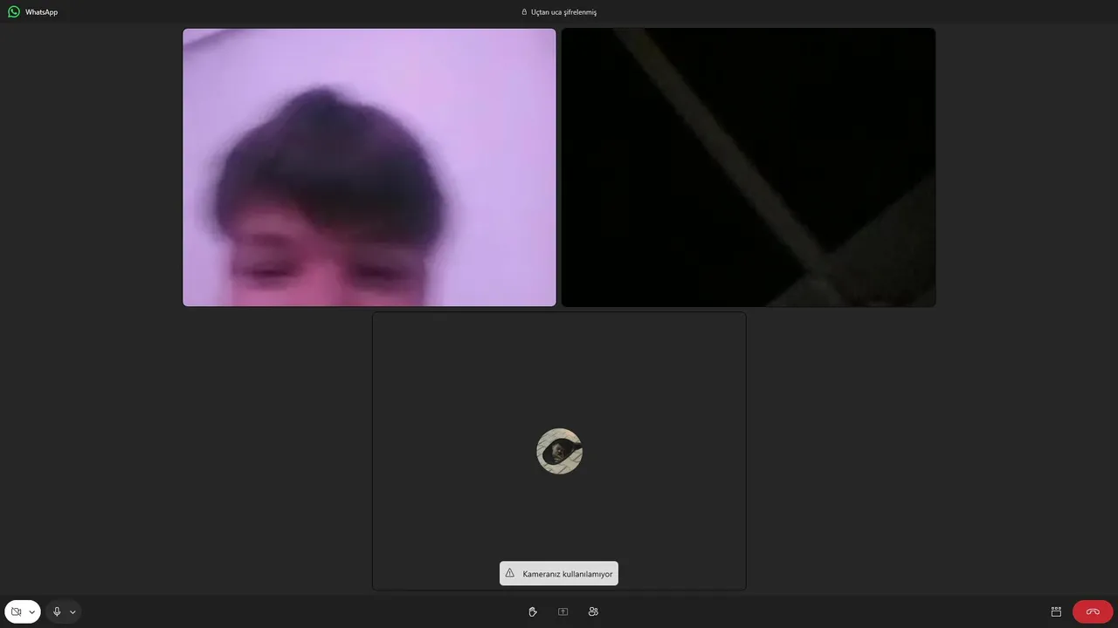
Task: End the call with red button
Action: (1093, 612)
